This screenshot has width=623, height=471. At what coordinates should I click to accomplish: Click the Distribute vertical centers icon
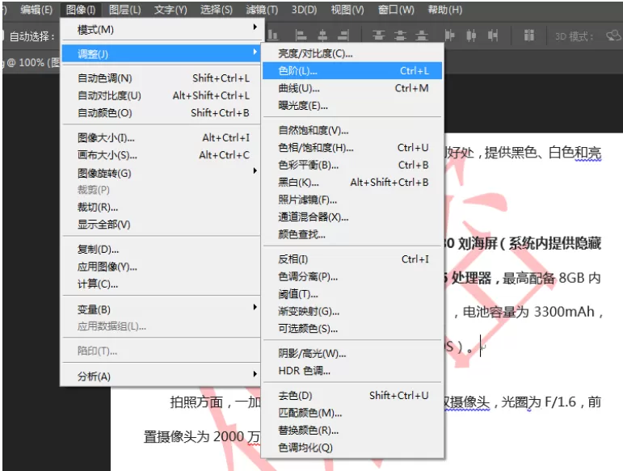coord(400,36)
